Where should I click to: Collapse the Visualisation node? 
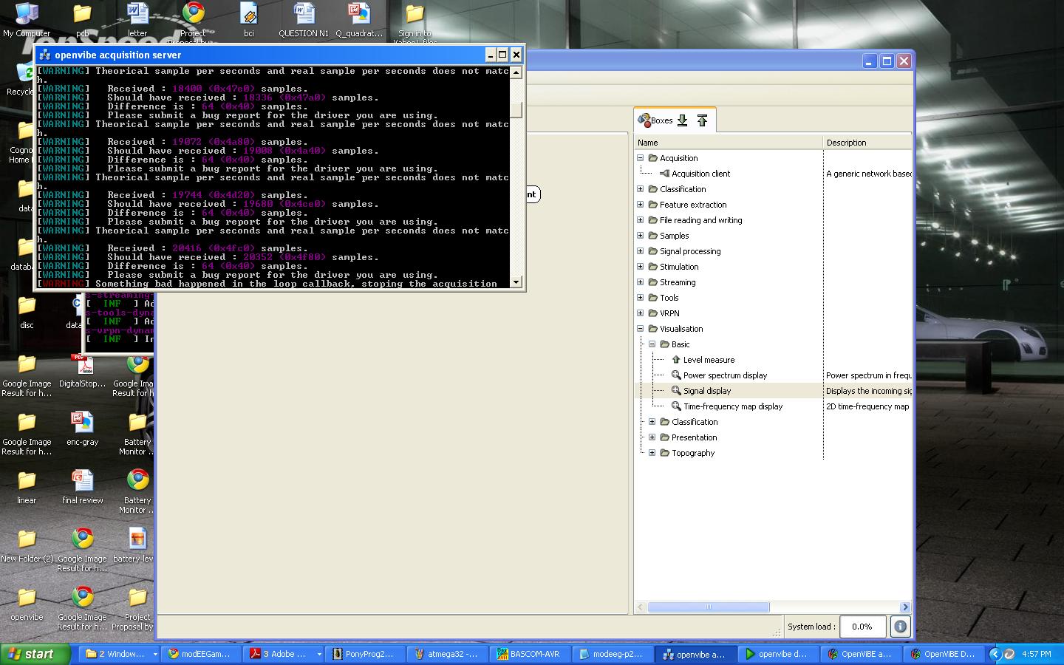(641, 329)
